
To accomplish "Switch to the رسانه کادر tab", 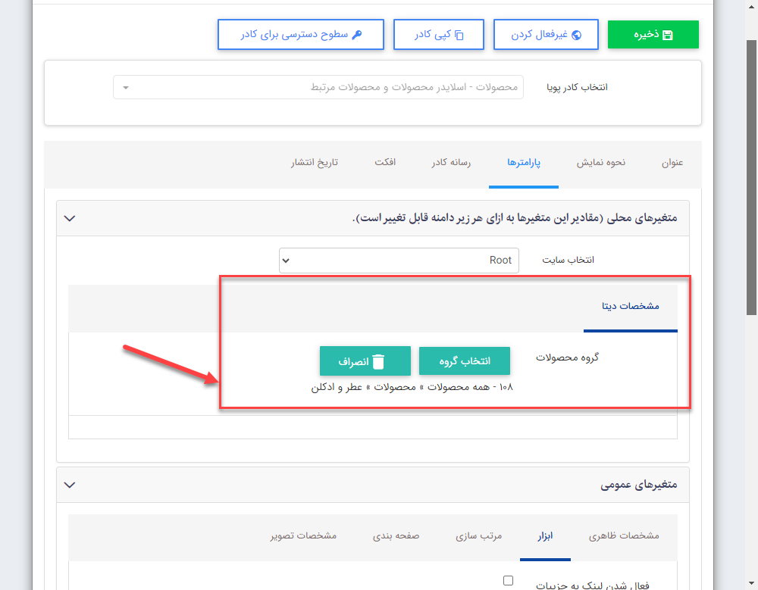I will tap(451, 161).
